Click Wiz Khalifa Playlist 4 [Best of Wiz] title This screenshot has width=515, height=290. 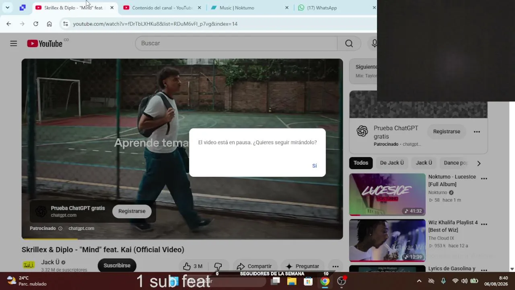[x=453, y=226]
